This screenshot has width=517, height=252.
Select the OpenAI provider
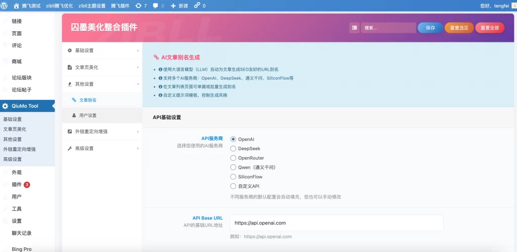[x=233, y=140]
